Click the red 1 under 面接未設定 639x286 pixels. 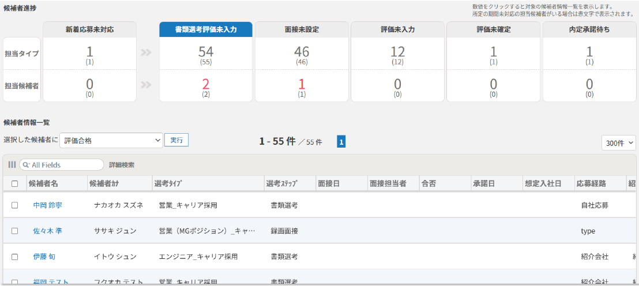tap(302, 84)
